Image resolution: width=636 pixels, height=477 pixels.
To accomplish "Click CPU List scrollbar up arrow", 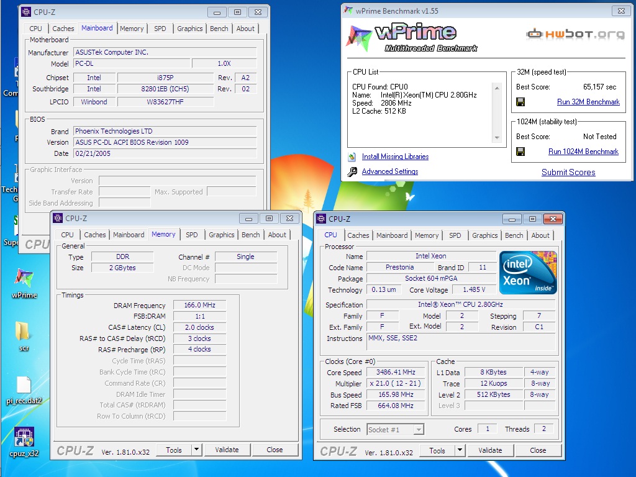I will 497,88.
